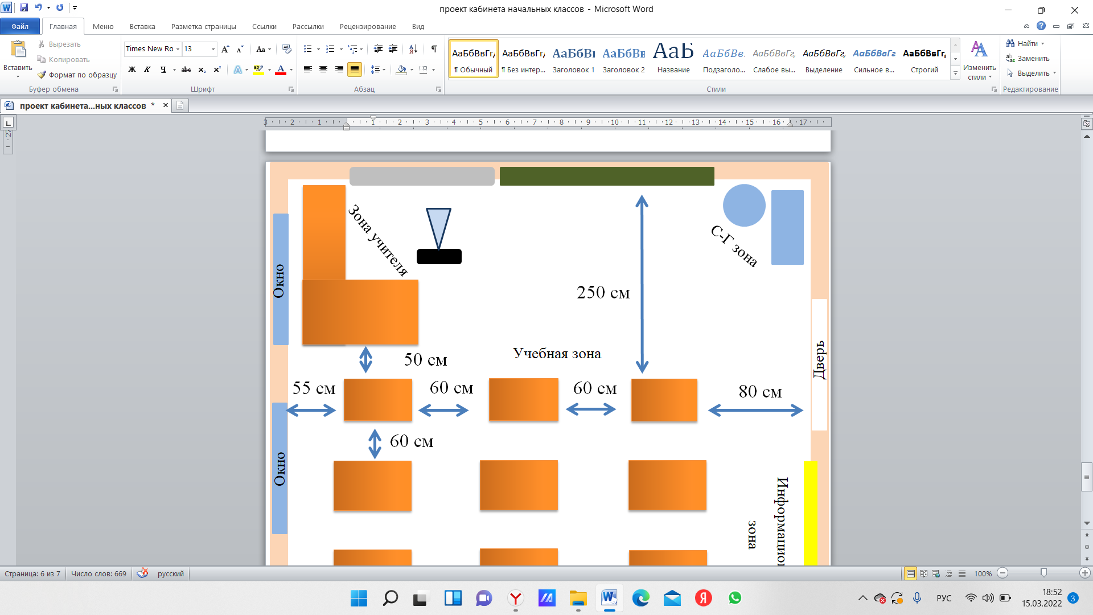Toggle bold formatting button
The width and height of the screenshot is (1093, 615).
[x=132, y=69]
